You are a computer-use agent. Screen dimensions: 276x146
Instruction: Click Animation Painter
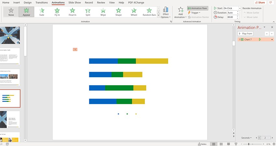[198, 17]
